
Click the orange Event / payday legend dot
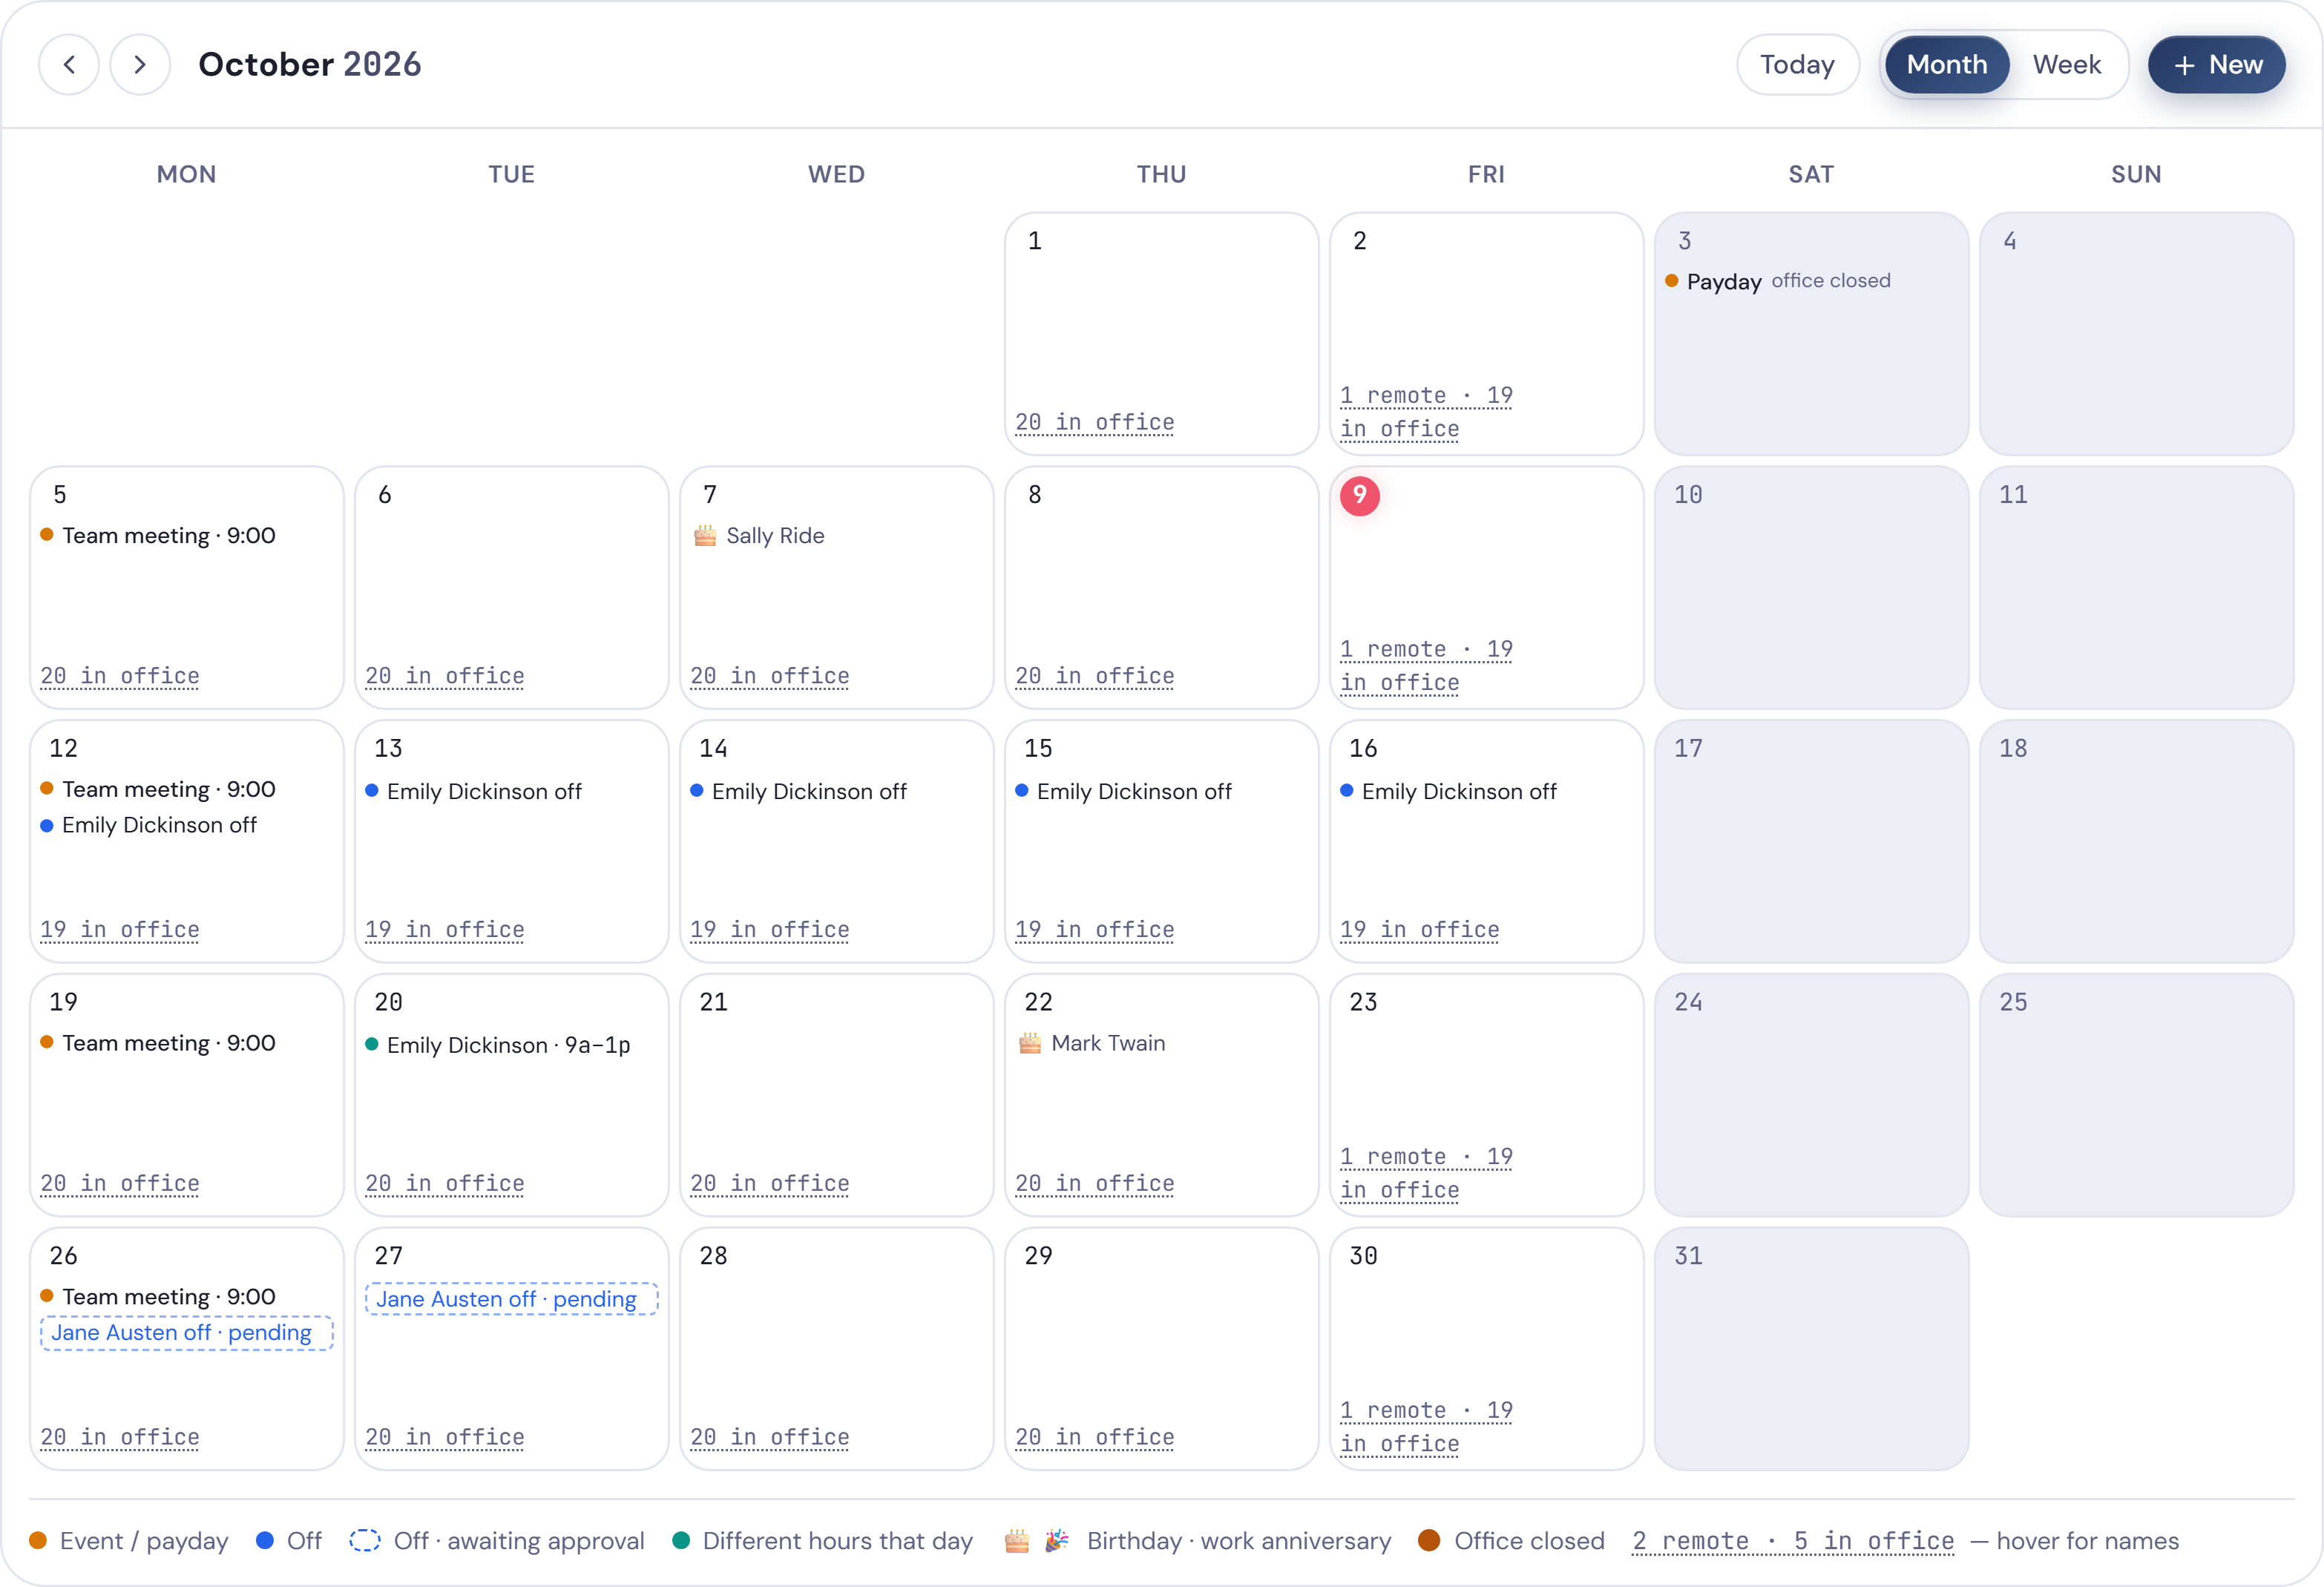(38, 1541)
